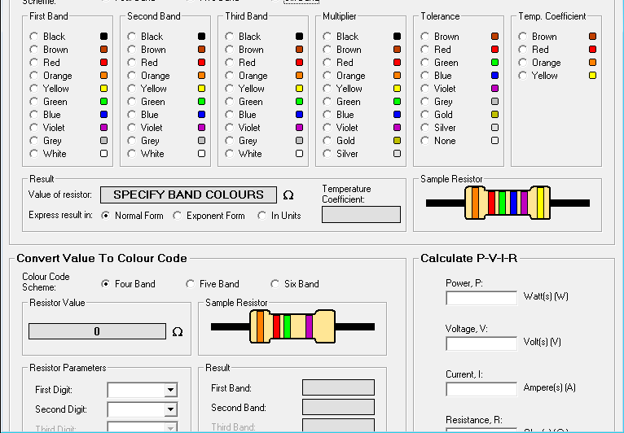Click the black swatch in First Band
This screenshot has width=624, height=433.
coord(104,37)
